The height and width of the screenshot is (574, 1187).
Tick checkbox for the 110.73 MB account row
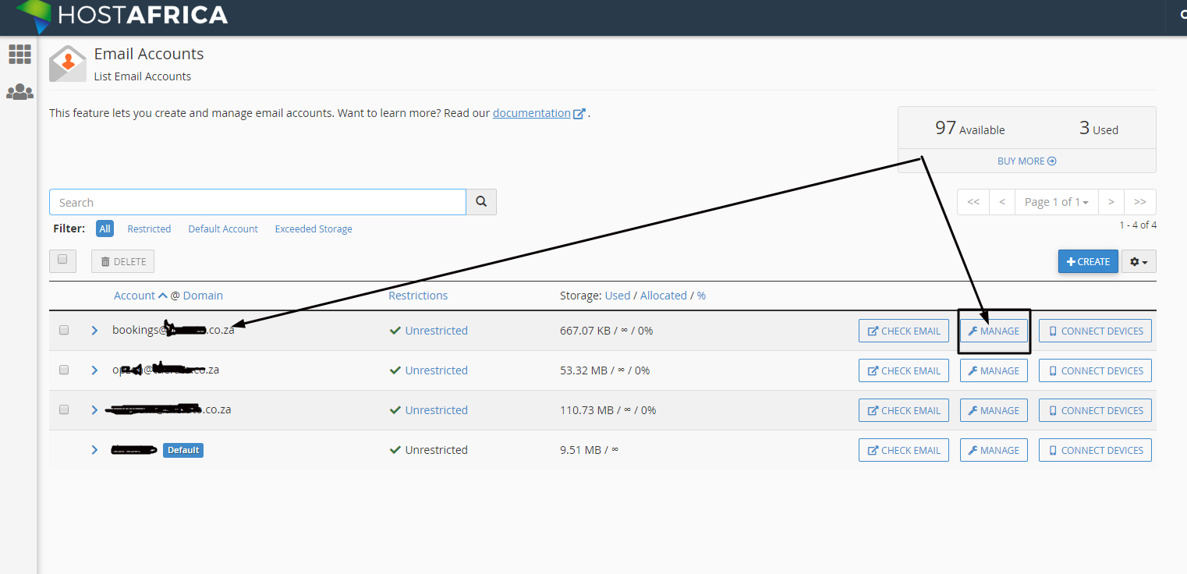click(x=64, y=409)
